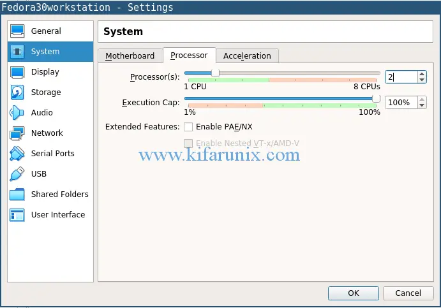Viewport: 441px width, 308px height.
Task: Click the processor count input field
Action: pos(401,77)
